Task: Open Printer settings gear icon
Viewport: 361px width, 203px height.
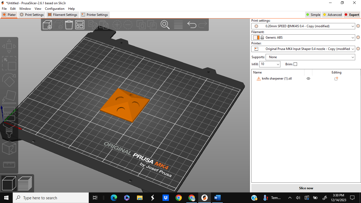Action: pyautogui.click(x=358, y=49)
